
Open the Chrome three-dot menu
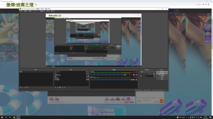pos(211,4)
